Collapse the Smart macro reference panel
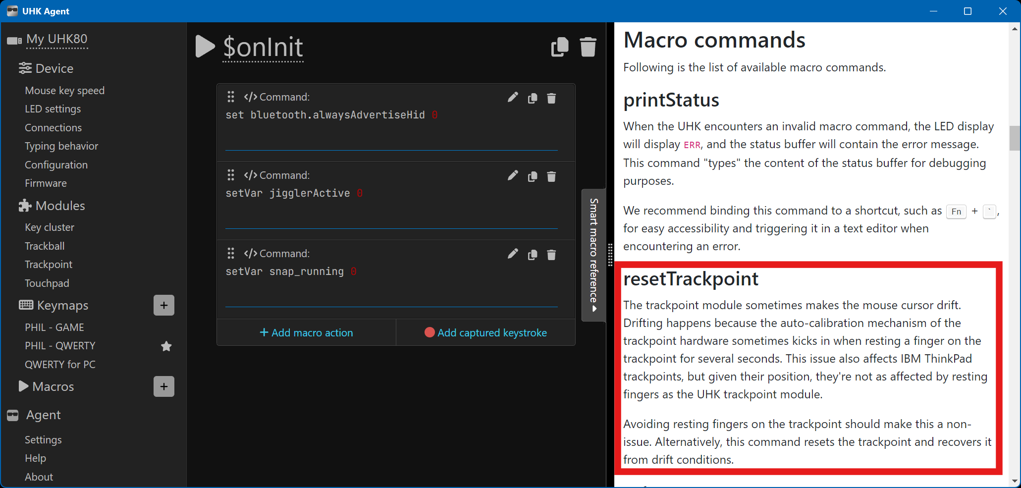 coord(593,255)
